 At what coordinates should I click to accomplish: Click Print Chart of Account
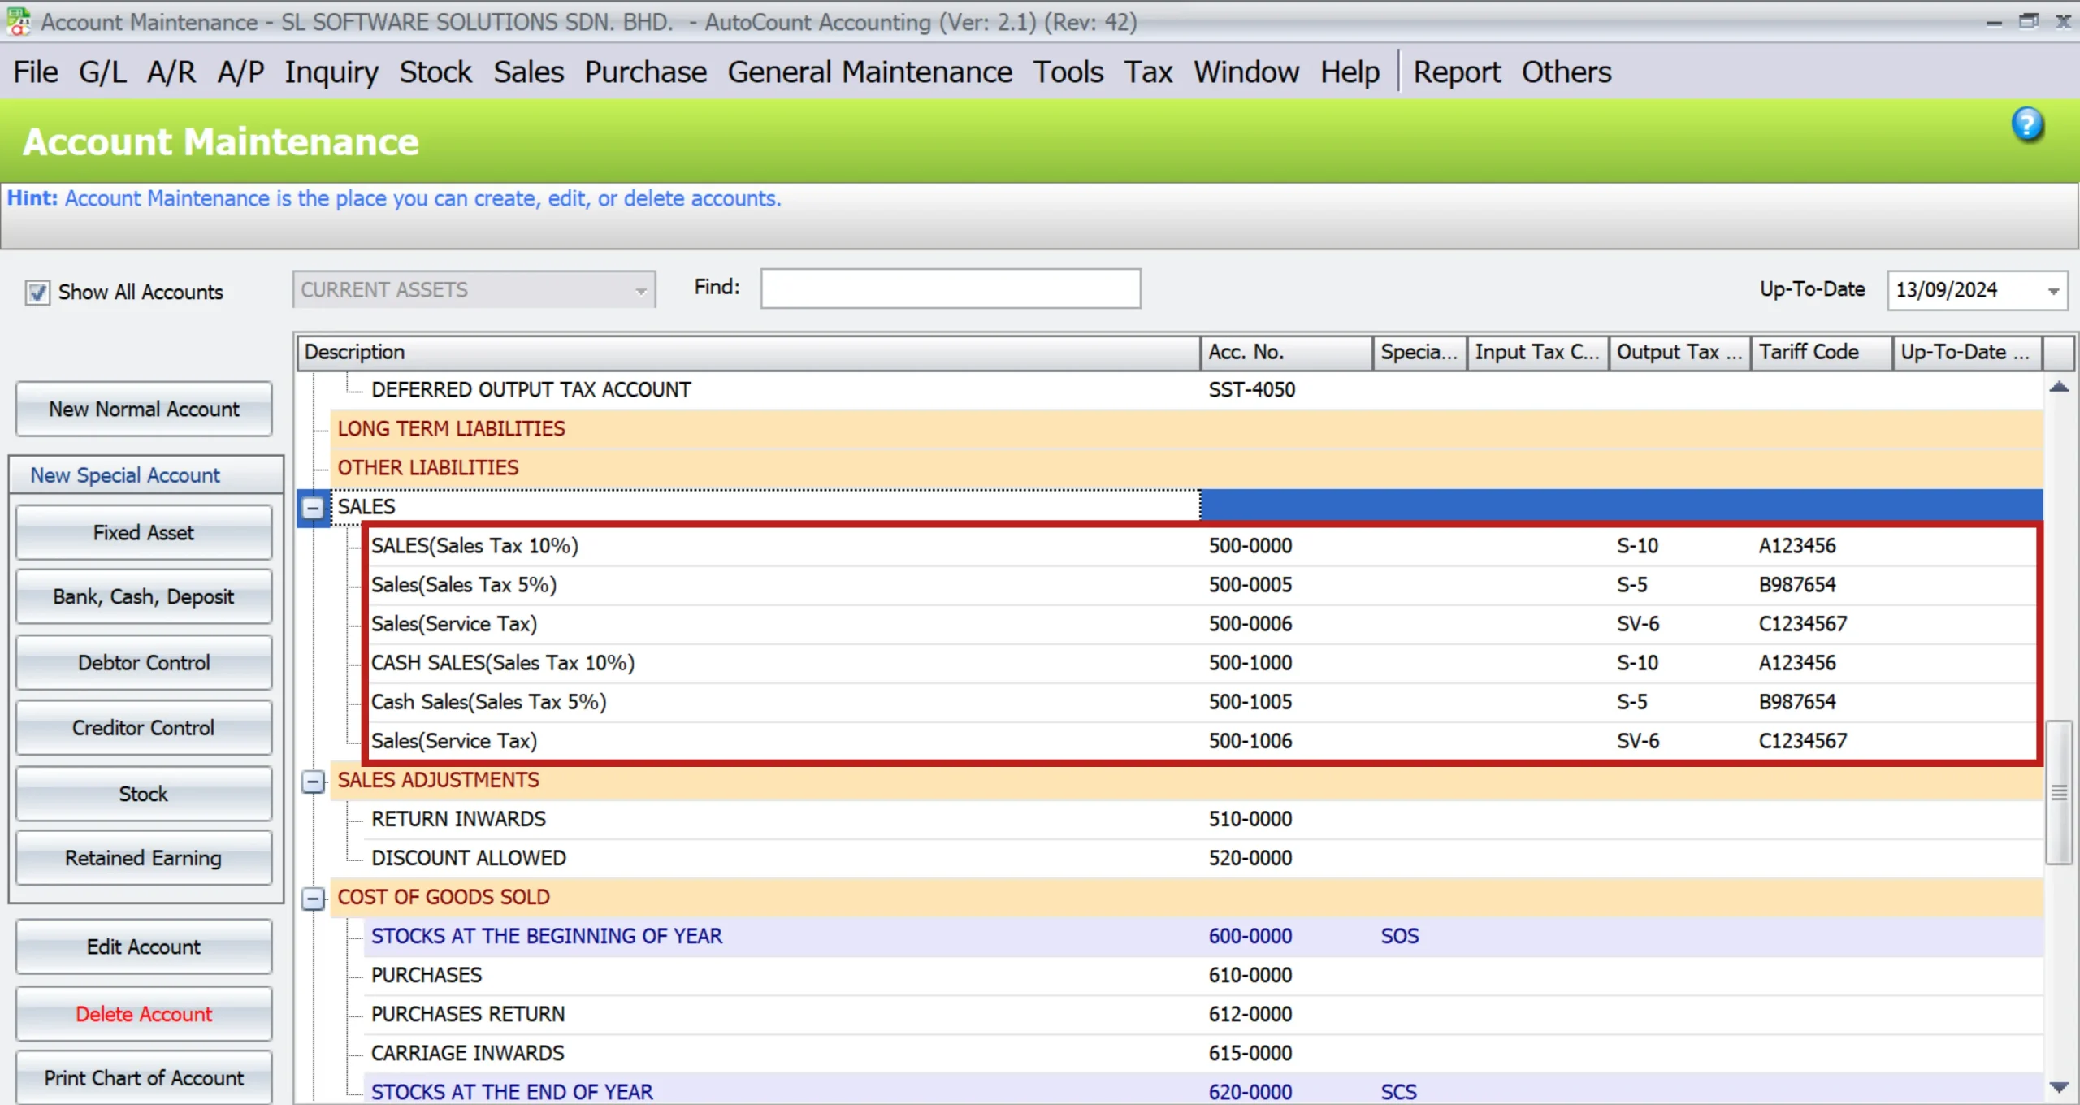click(143, 1077)
